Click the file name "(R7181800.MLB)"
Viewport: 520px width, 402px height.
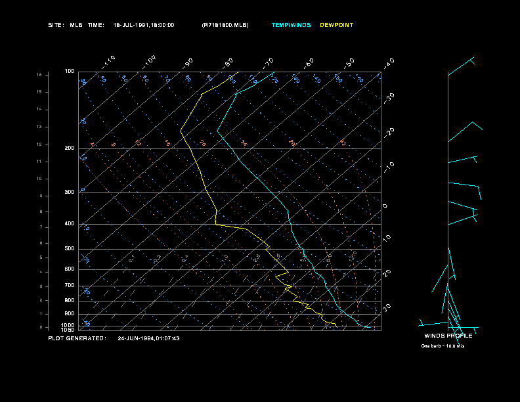pyautogui.click(x=225, y=25)
